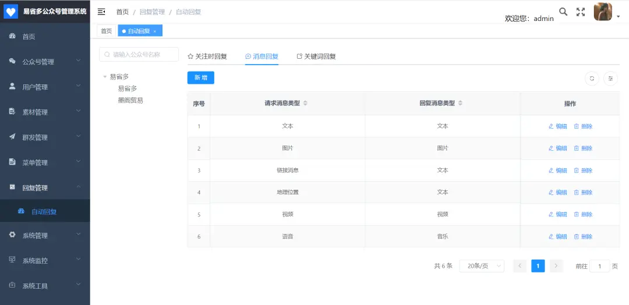Click the 公众号管理 WeChat icon

click(x=12, y=61)
